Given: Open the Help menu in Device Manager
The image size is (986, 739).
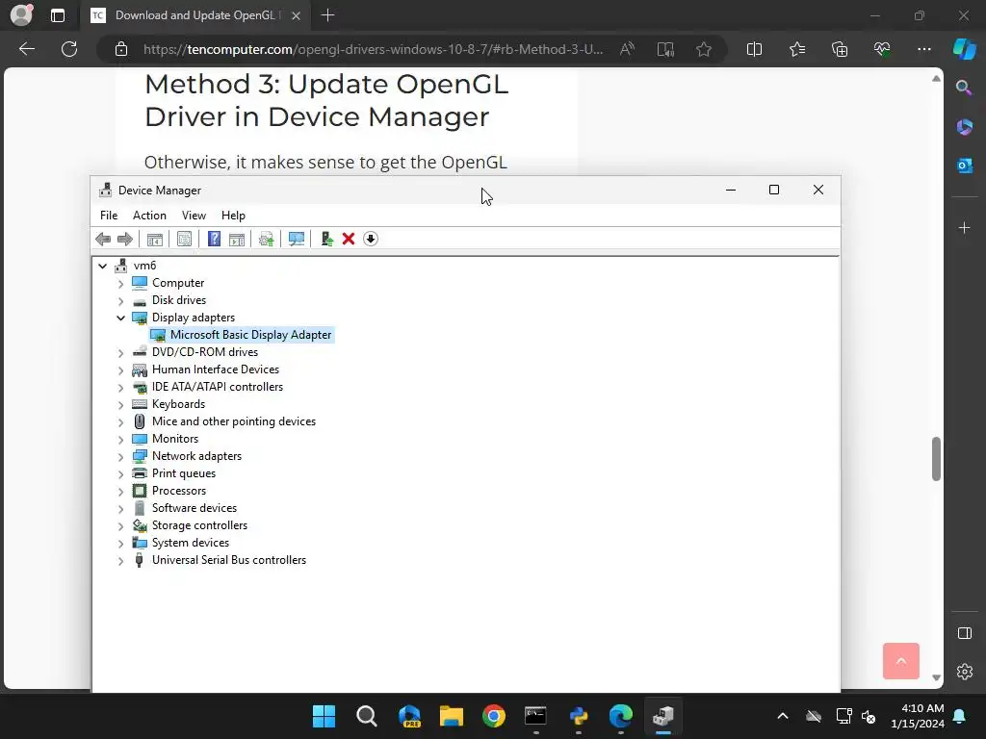Looking at the screenshot, I should [233, 216].
